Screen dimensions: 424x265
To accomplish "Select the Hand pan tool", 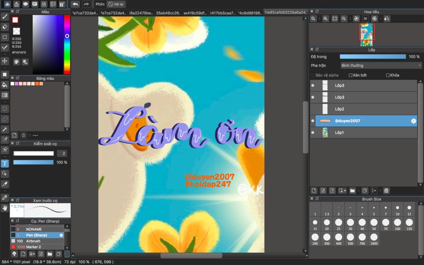I will coord(5,208).
